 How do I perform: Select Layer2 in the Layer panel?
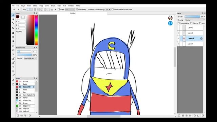pos(190,28)
